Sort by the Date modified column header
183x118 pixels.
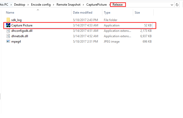pyautogui.click(x=83, y=12)
